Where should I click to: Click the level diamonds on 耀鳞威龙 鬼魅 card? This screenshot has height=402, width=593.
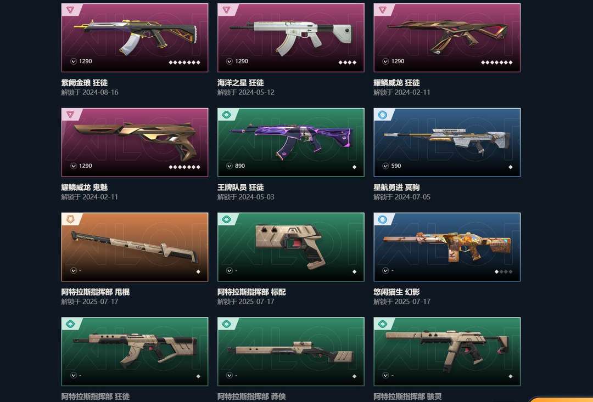tap(184, 167)
